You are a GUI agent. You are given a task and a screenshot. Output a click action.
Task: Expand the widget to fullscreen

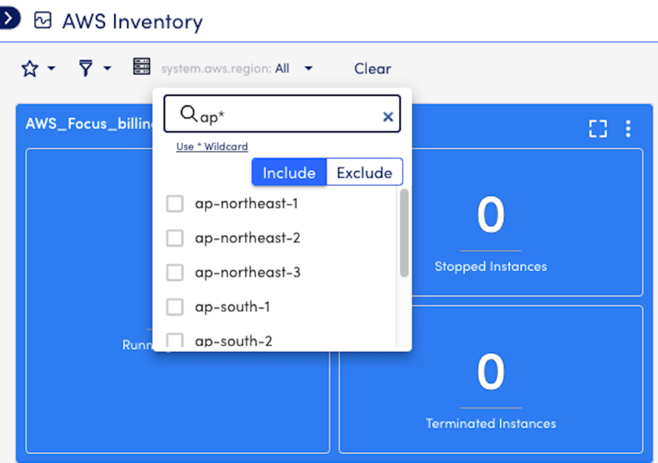click(598, 129)
